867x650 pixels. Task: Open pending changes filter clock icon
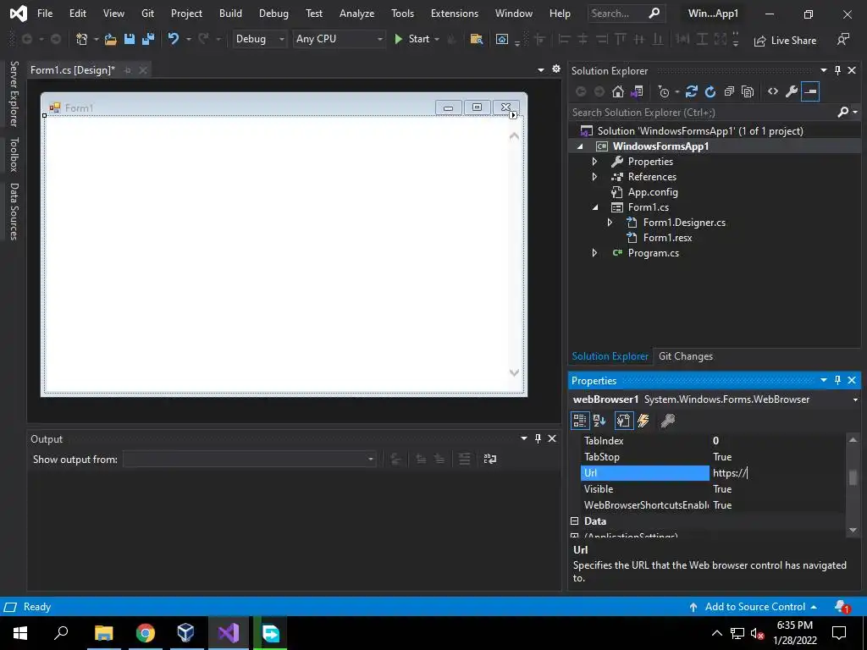pos(664,91)
